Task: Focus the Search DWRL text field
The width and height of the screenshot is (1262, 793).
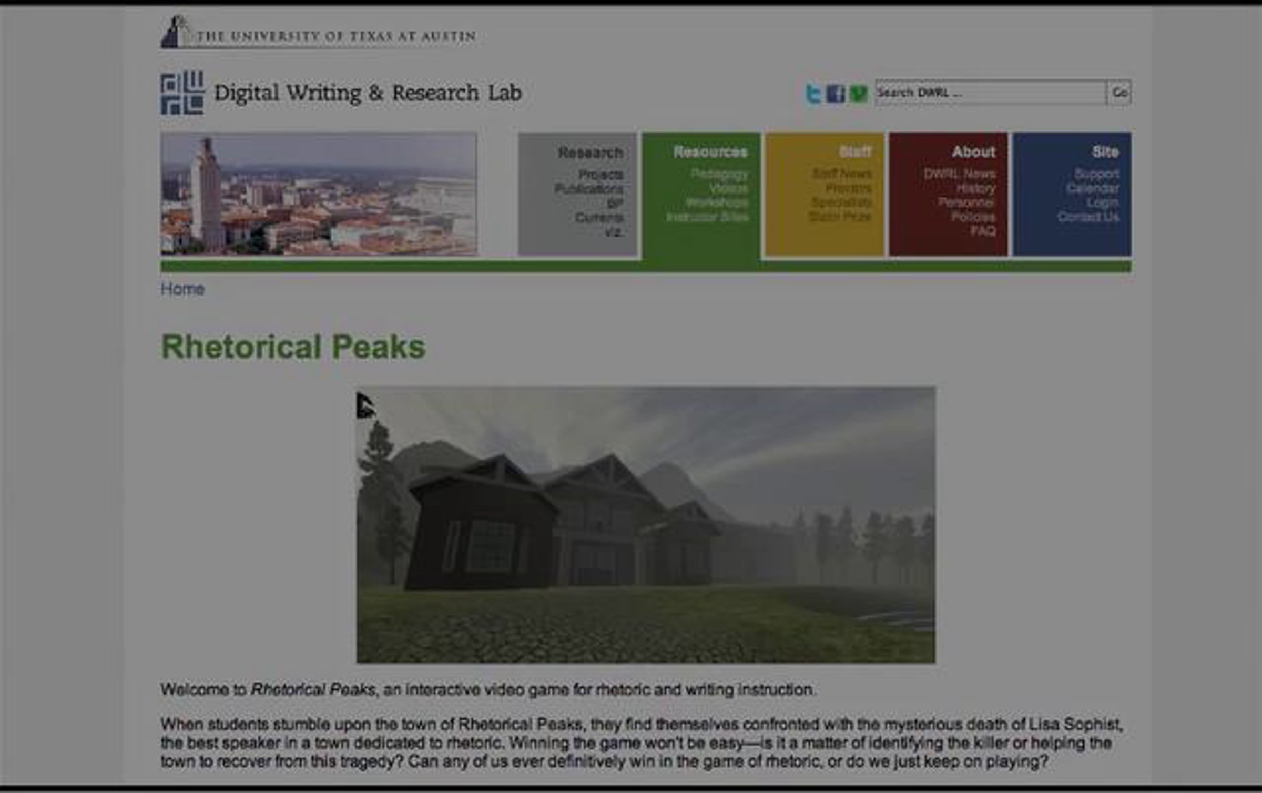Action: pyautogui.click(x=990, y=93)
